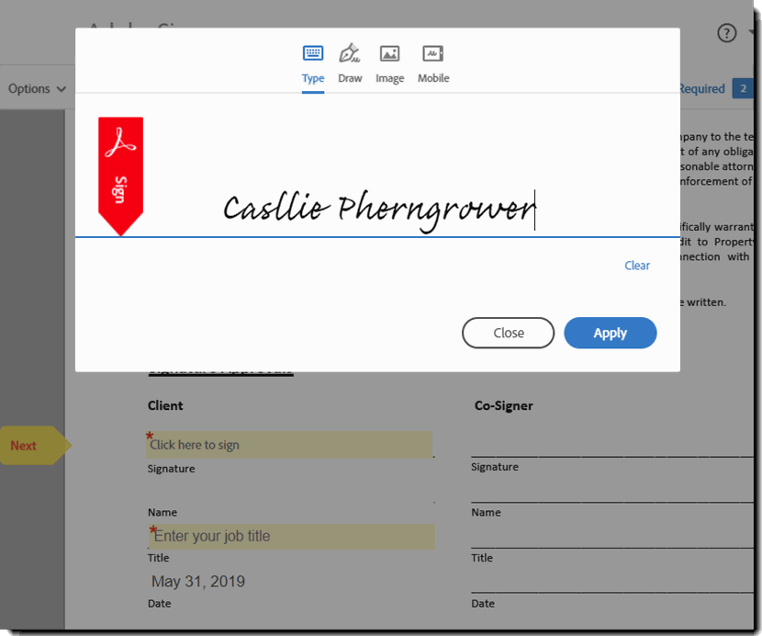Select the Type keyboard icon
This screenshot has height=636, width=762.
[x=313, y=53]
